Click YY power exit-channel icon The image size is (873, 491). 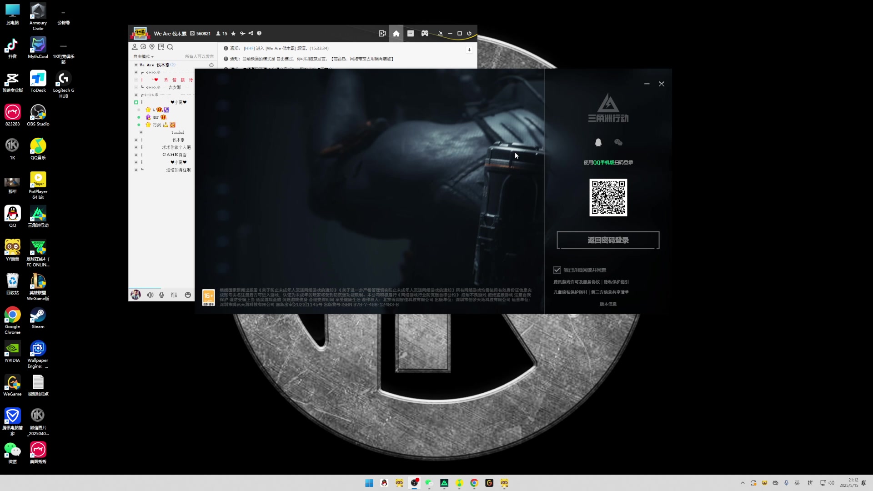click(469, 34)
